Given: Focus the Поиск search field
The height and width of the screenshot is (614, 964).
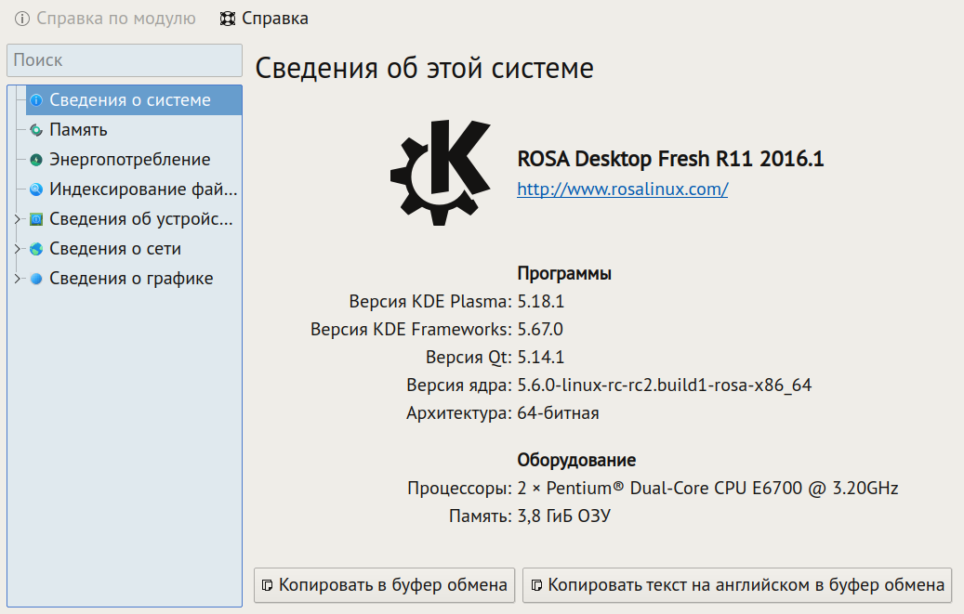Looking at the screenshot, I should [x=125, y=60].
